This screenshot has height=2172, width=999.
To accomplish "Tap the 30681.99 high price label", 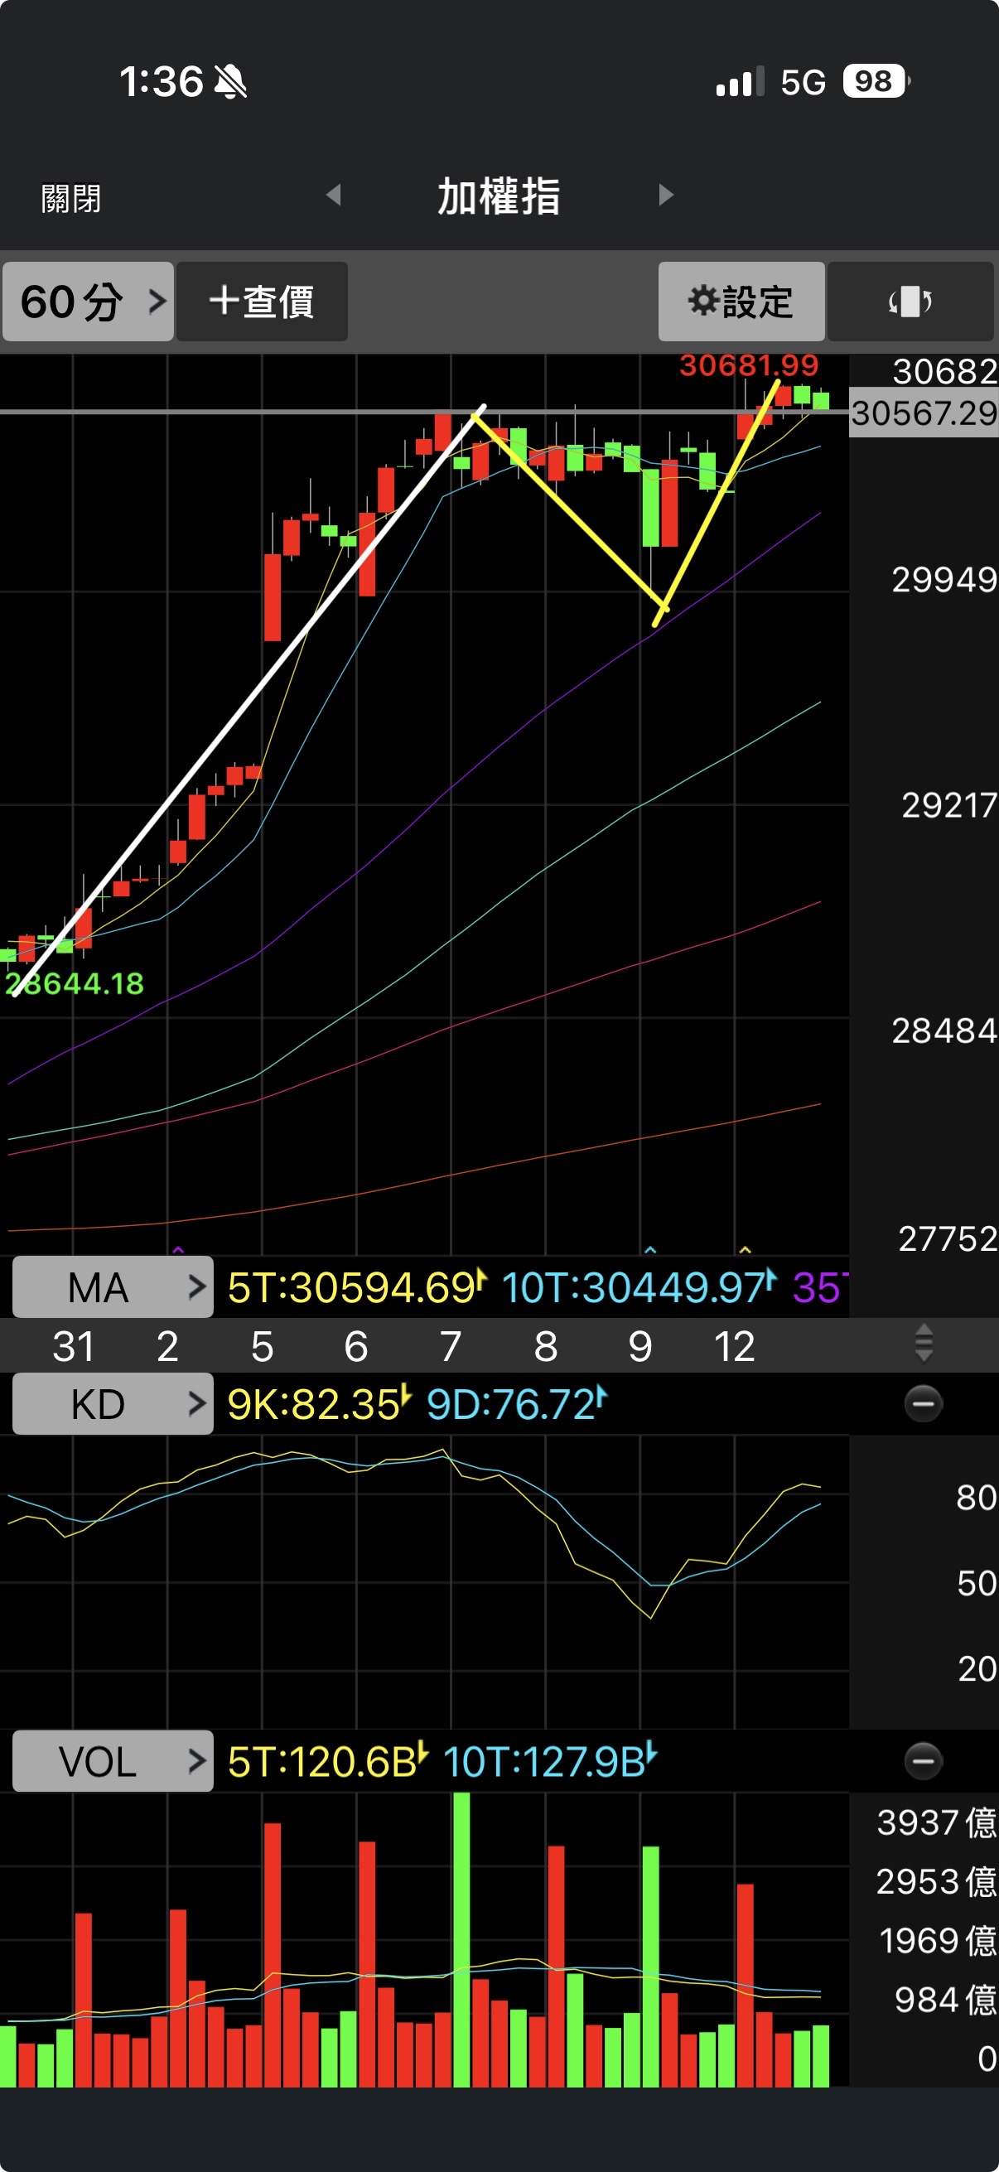I will [749, 365].
